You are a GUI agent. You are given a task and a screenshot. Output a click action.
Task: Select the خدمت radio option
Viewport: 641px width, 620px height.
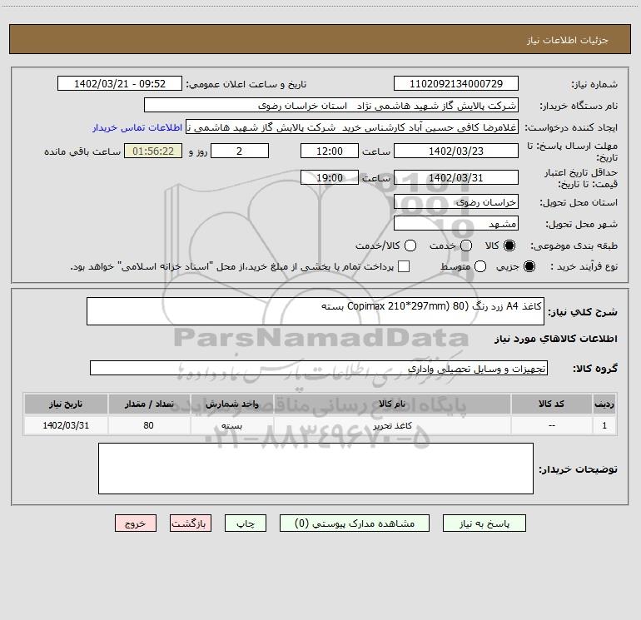pos(466,246)
